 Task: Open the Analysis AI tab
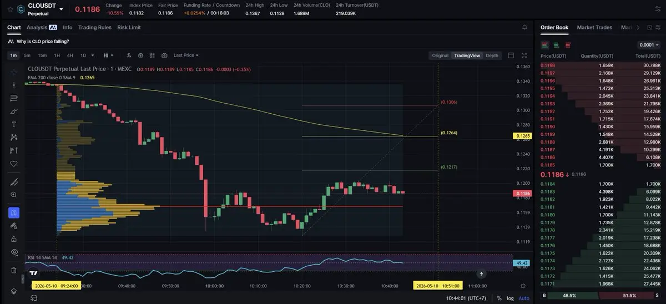pos(42,27)
